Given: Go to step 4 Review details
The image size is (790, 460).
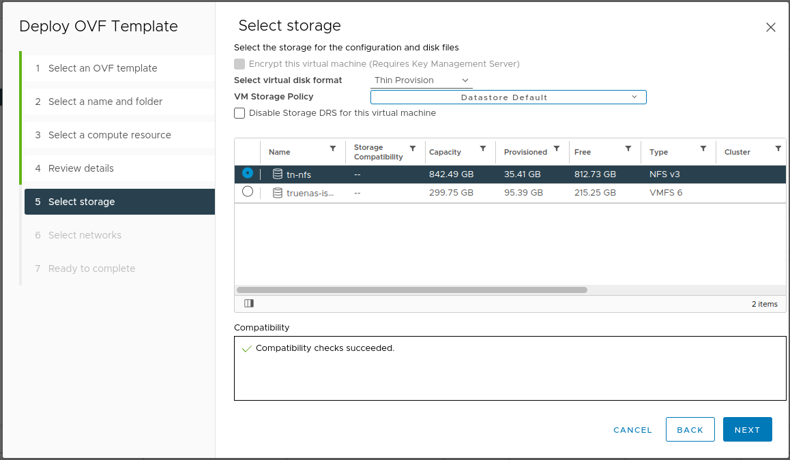Looking at the screenshot, I should pos(81,168).
